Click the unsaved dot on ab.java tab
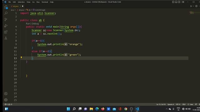 pyautogui.click(x=23, y=6)
